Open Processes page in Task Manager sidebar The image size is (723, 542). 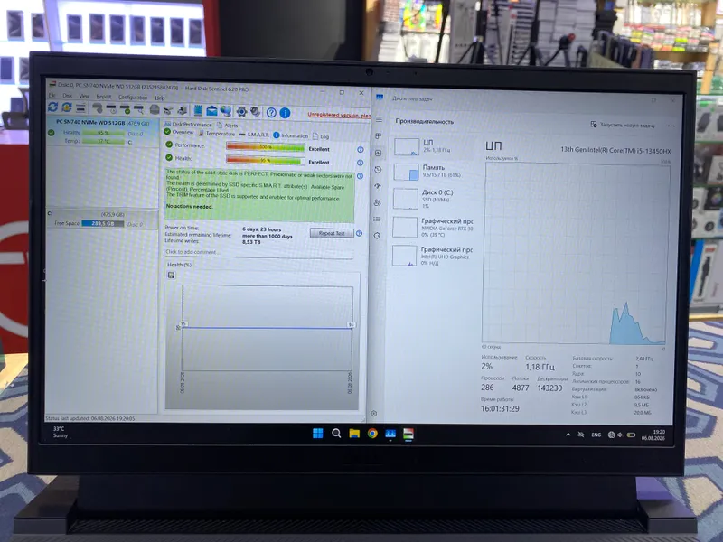pos(379,136)
